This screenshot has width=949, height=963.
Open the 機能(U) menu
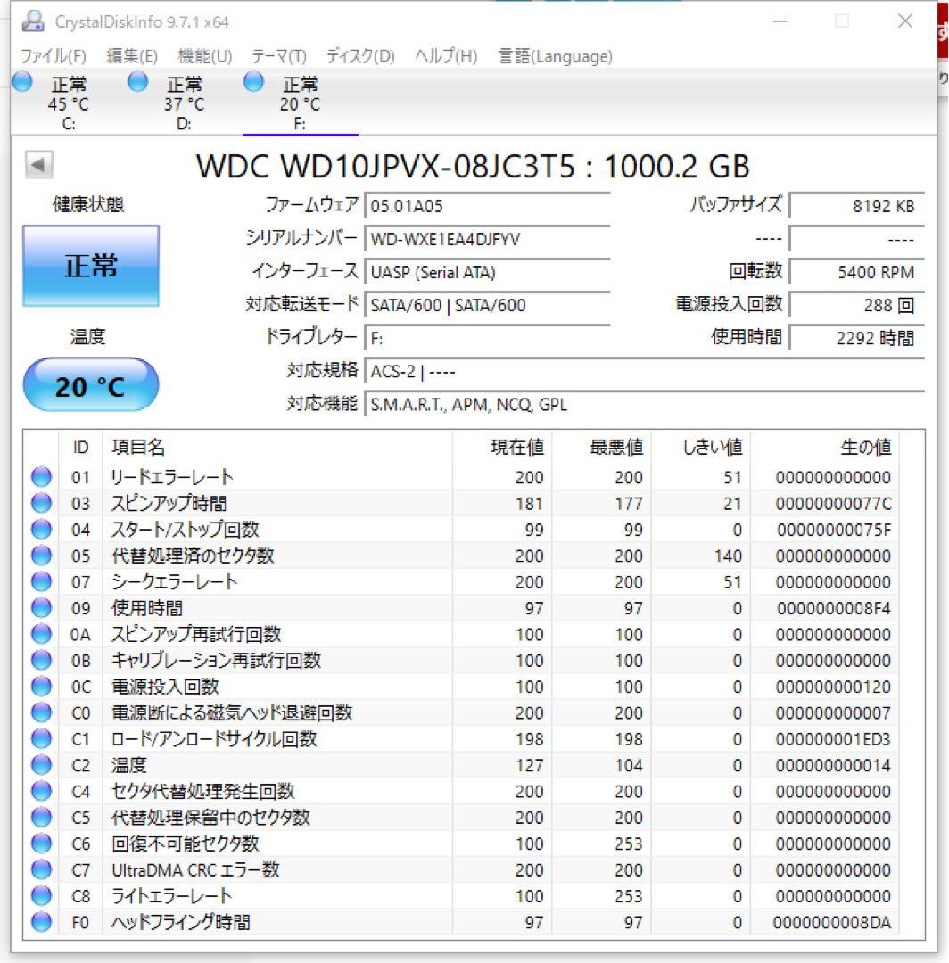click(x=204, y=56)
